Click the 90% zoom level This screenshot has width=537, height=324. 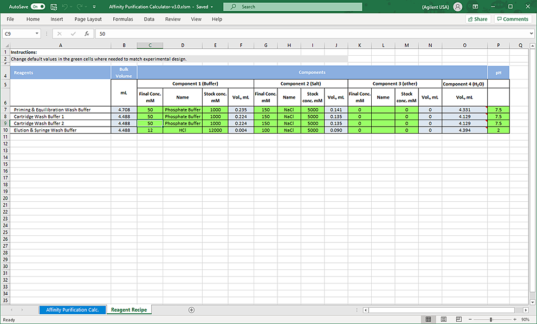pyautogui.click(x=526, y=319)
